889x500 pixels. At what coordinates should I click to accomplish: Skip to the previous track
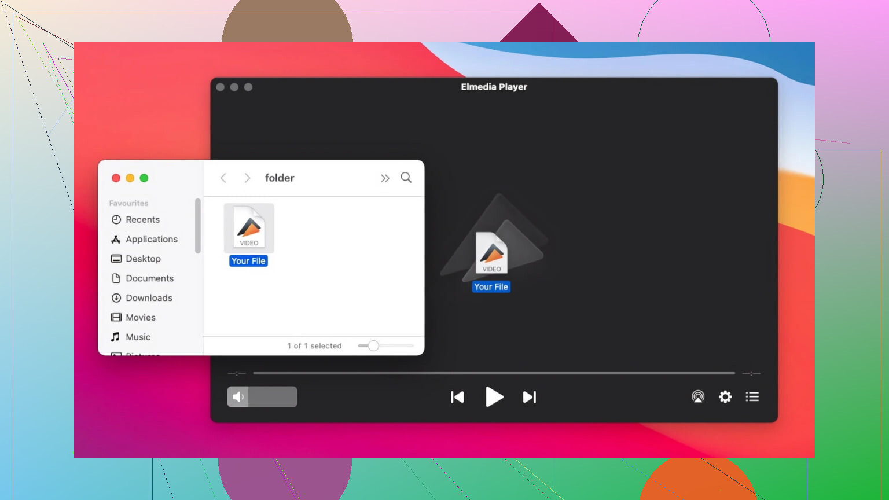pos(457,397)
